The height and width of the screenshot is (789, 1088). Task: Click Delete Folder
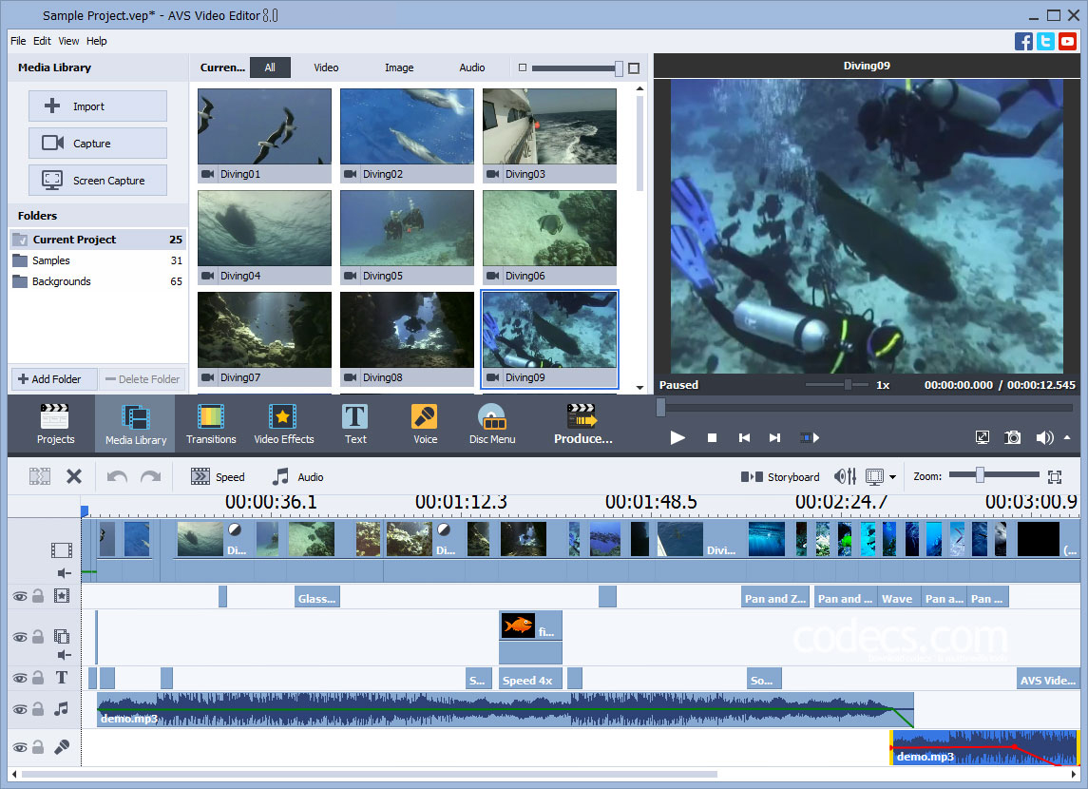143,379
